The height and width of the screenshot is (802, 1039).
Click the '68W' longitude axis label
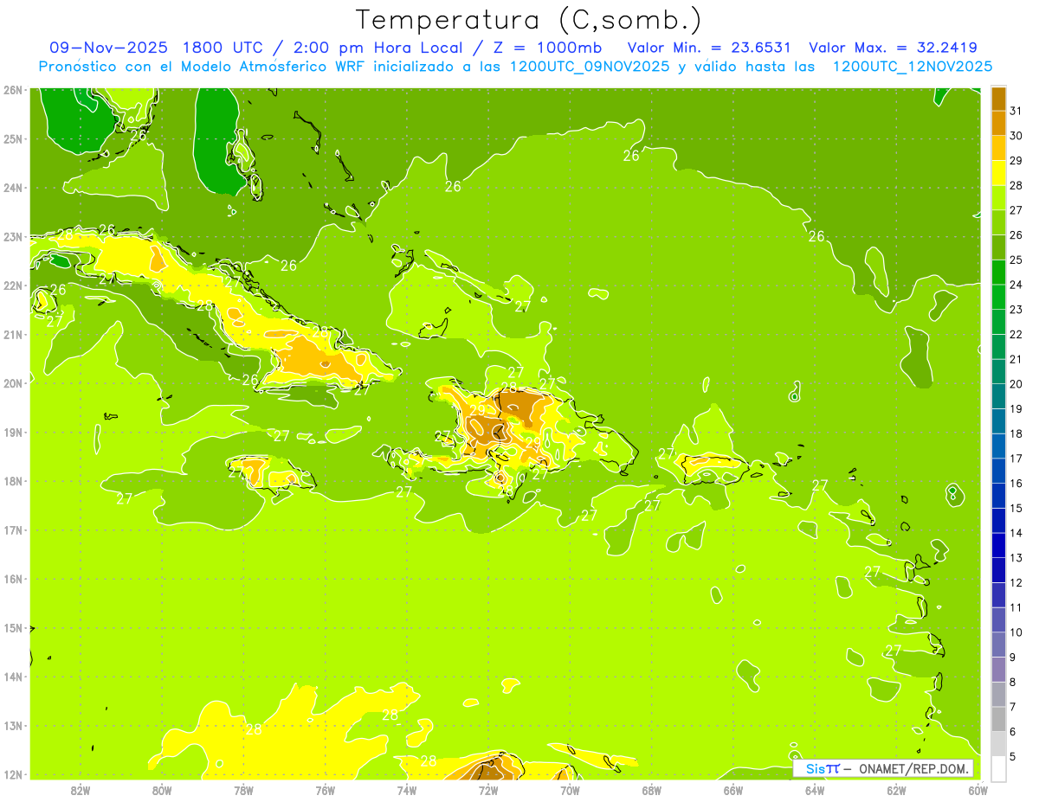point(652,790)
